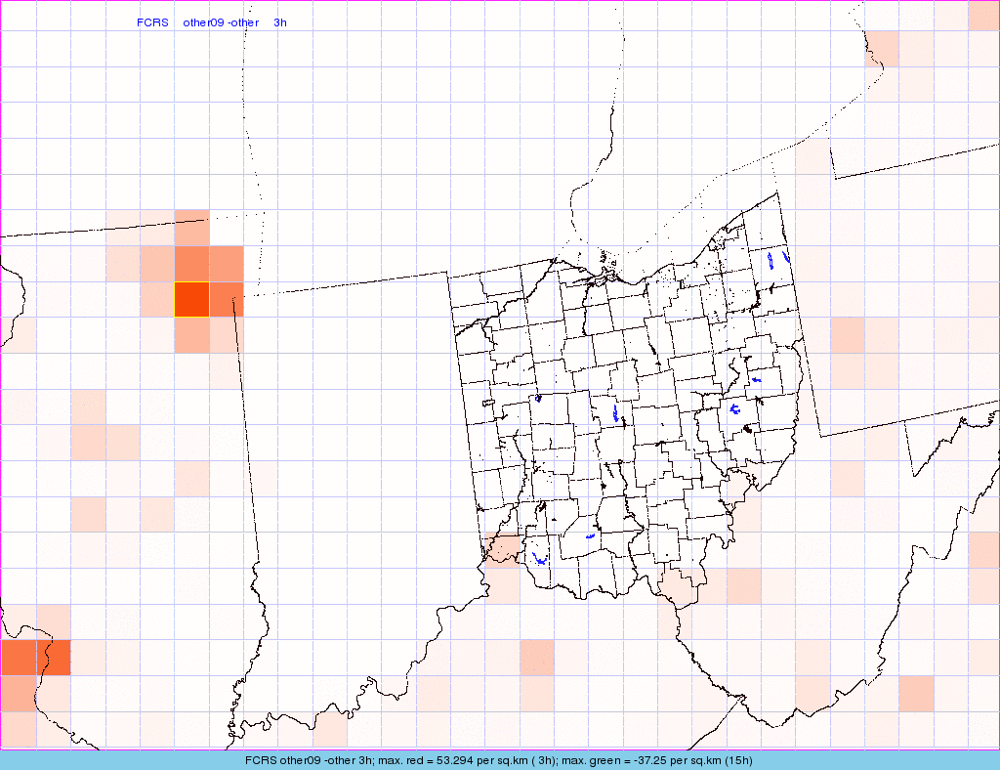This screenshot has width=1000, height=770.
Task: Select pink cell in top-right map corner
Action: coord(983,16)
